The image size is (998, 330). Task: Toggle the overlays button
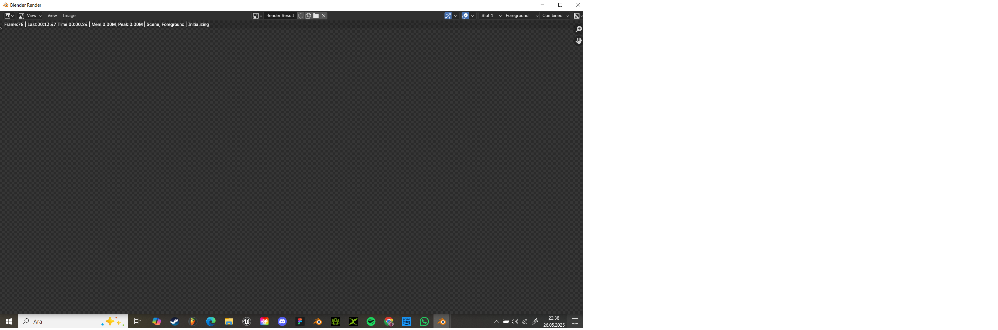point(465,16)
